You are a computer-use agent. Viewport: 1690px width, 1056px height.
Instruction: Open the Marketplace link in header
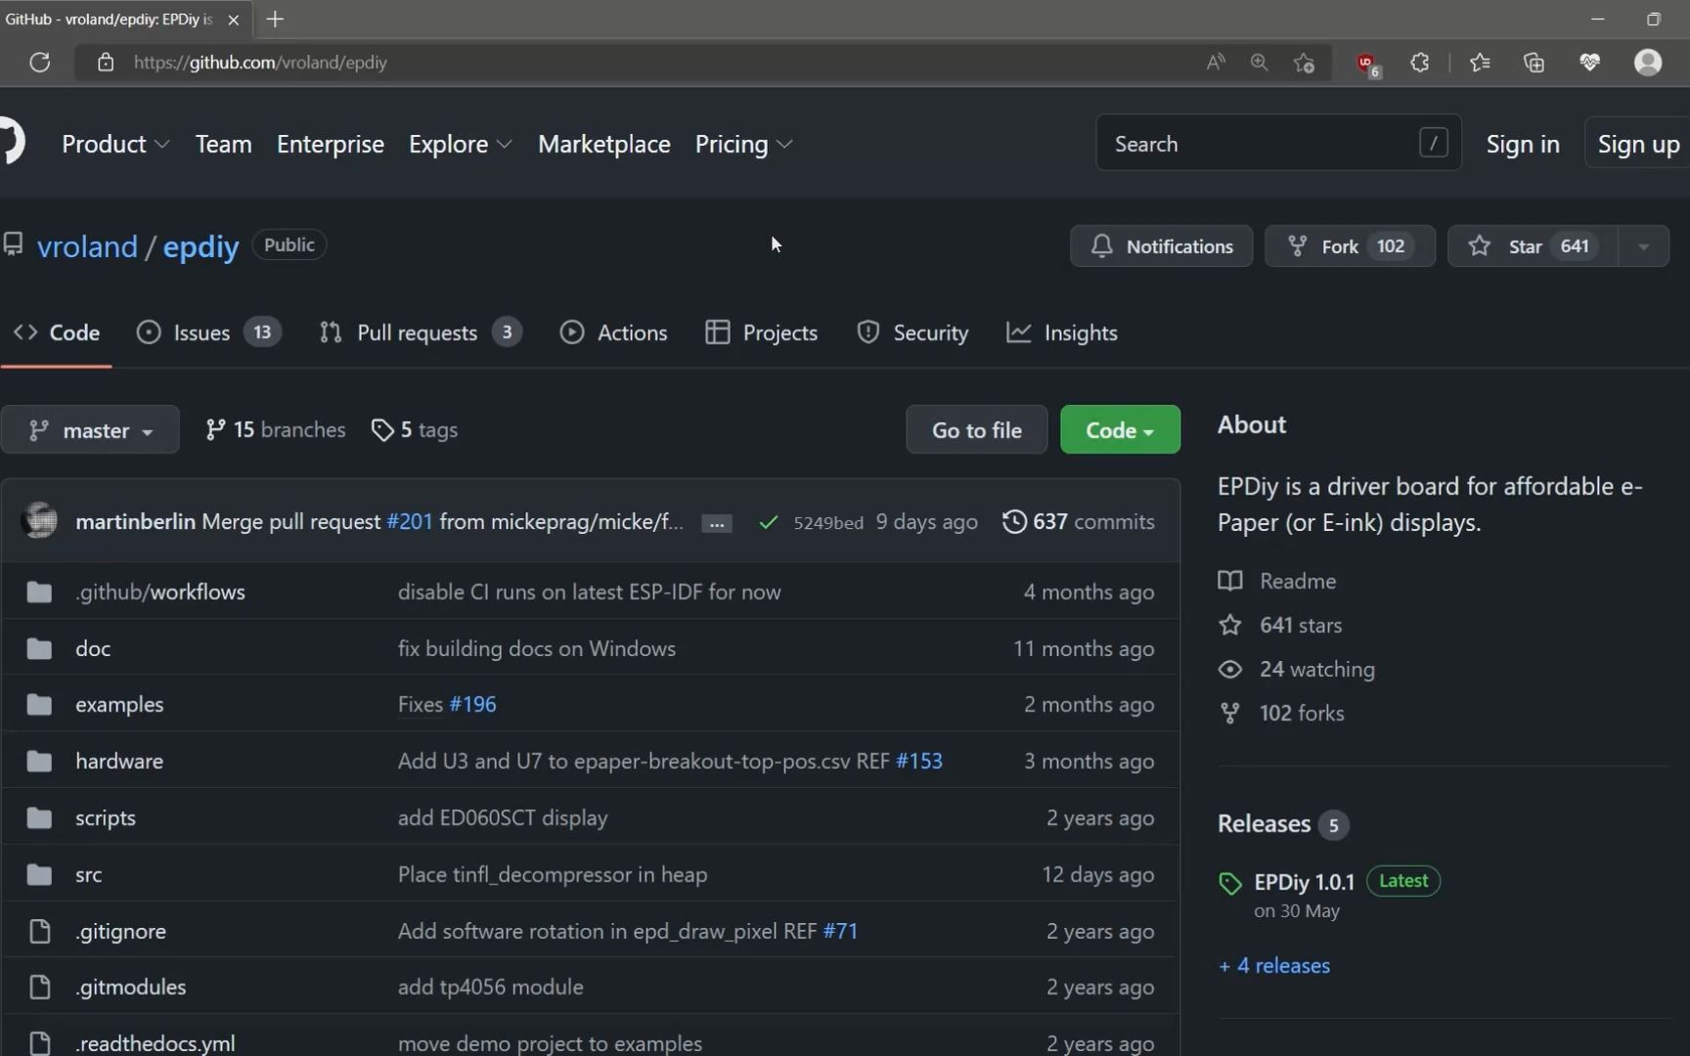[604, 144]
